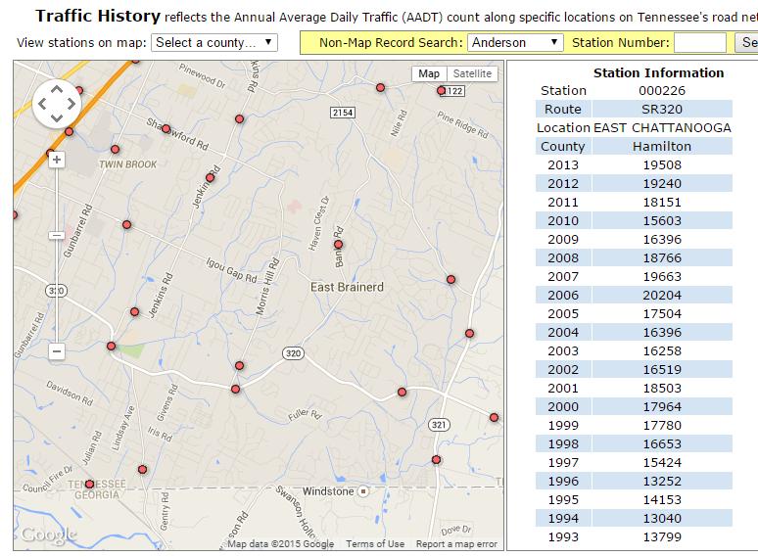Select the station marker near Tennessee Georgia label
This screenshot has height=557, width=758.
89,484
